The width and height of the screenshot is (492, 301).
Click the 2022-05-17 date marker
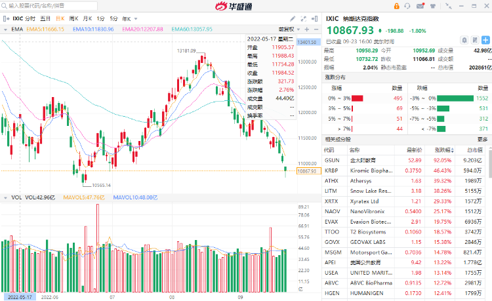click(x=20, y=297)
